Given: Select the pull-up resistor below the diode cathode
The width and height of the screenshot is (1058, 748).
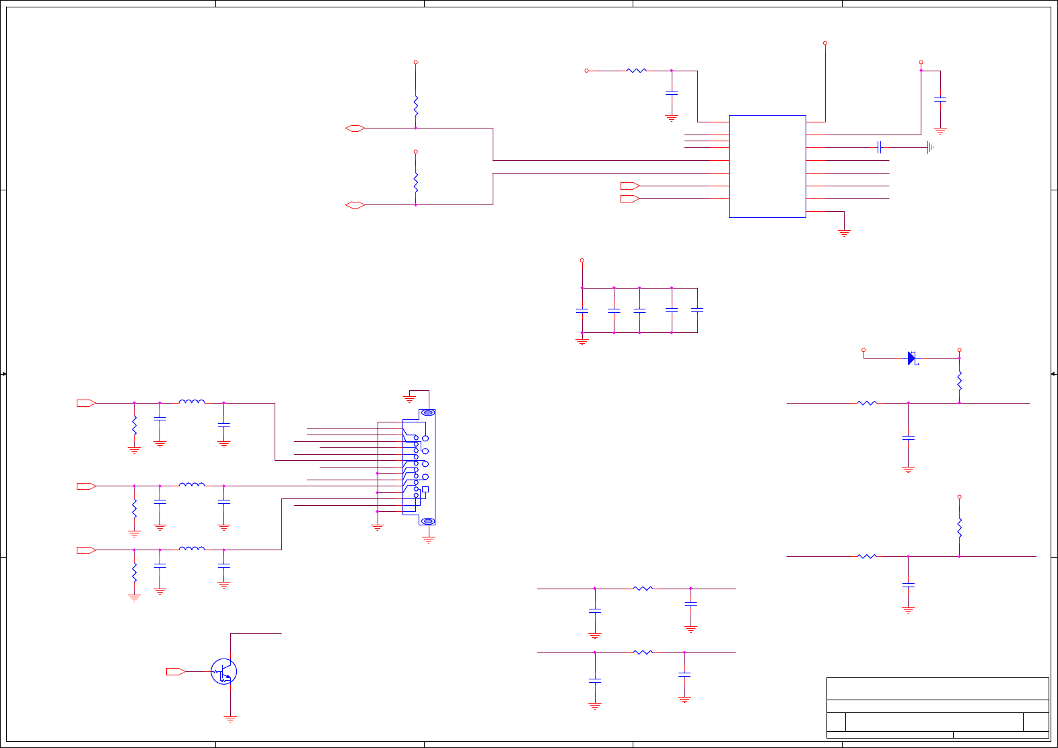Looking at the screenshot, I should pyautogui.click(x=960, y=381).
